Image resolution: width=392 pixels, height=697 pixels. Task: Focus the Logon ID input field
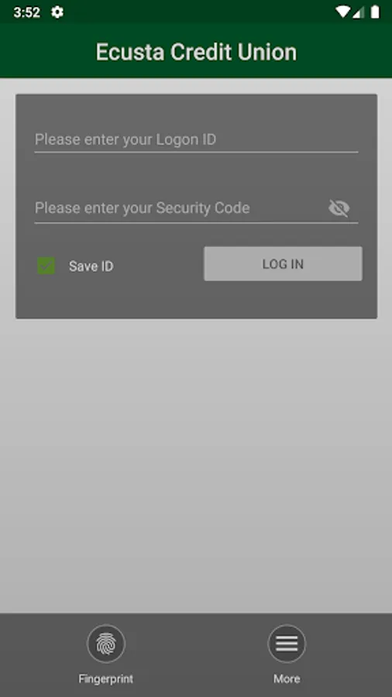197,139
